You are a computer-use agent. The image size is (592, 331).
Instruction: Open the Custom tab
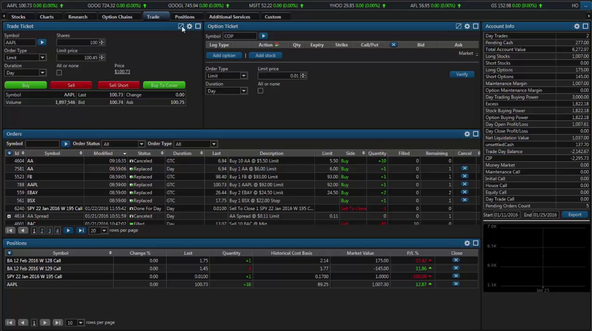273,17
